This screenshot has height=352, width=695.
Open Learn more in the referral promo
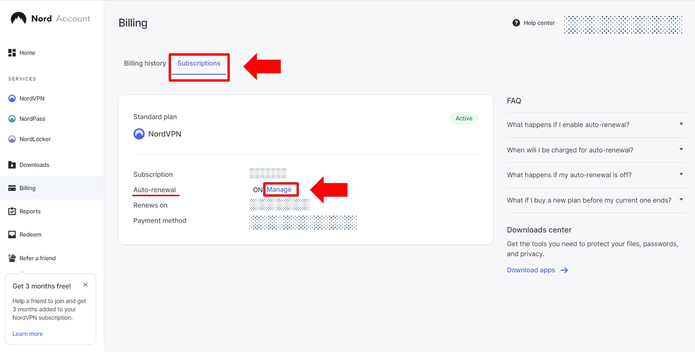coord(27,333)
